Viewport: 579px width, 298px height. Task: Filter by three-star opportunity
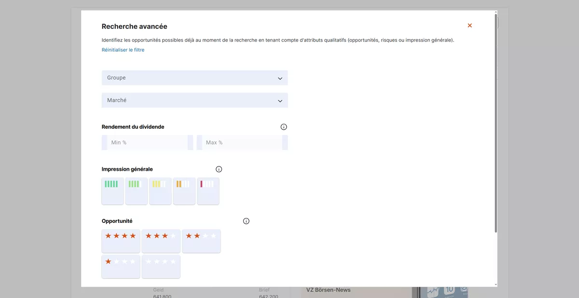[161, 241]
